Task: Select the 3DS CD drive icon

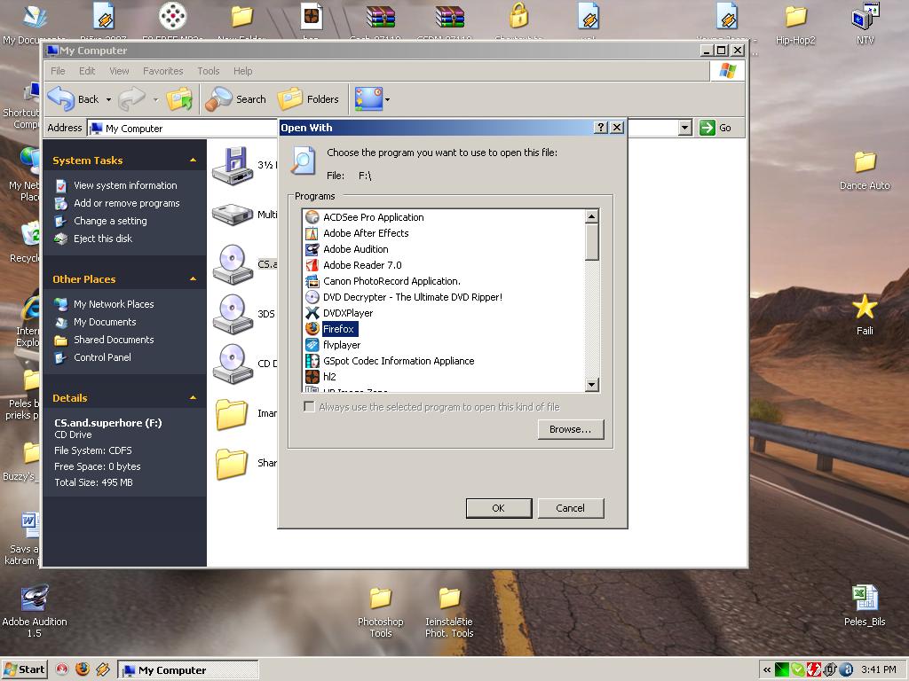Action: pos(233,314)
